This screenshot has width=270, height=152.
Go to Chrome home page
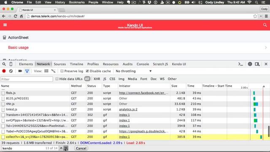[x=22, y=16]
